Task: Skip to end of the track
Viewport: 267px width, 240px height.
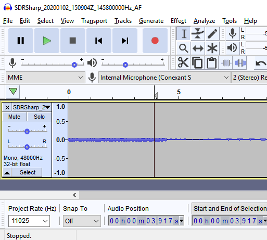Action: tap(125, 41)
